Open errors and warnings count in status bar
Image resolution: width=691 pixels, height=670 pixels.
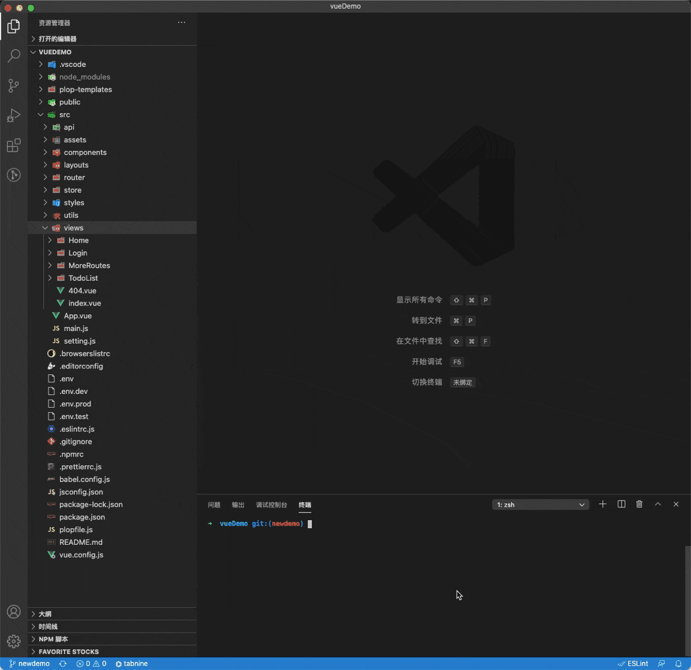pos(91,664)
